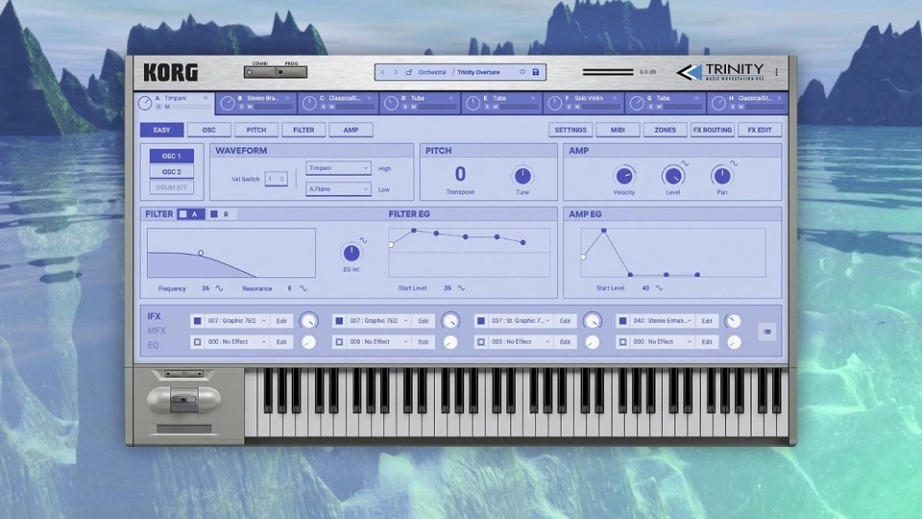Viewport: 922px width, 519px height.
Task: Switch to the FILTER tab
Action: click(303, 130)
